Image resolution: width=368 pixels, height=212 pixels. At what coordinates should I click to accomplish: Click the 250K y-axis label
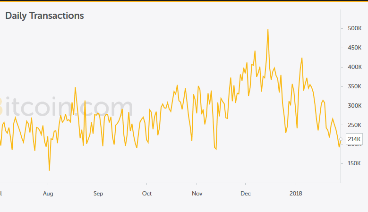(354, 125)
